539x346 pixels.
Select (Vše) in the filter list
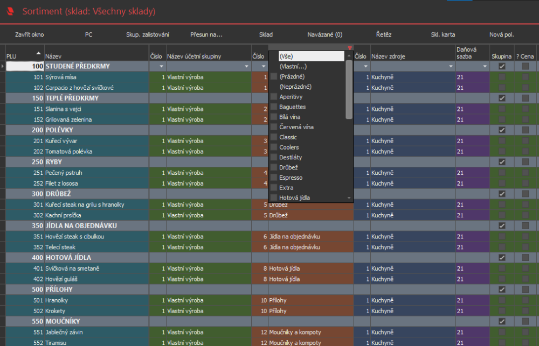[x=311, y=57]
